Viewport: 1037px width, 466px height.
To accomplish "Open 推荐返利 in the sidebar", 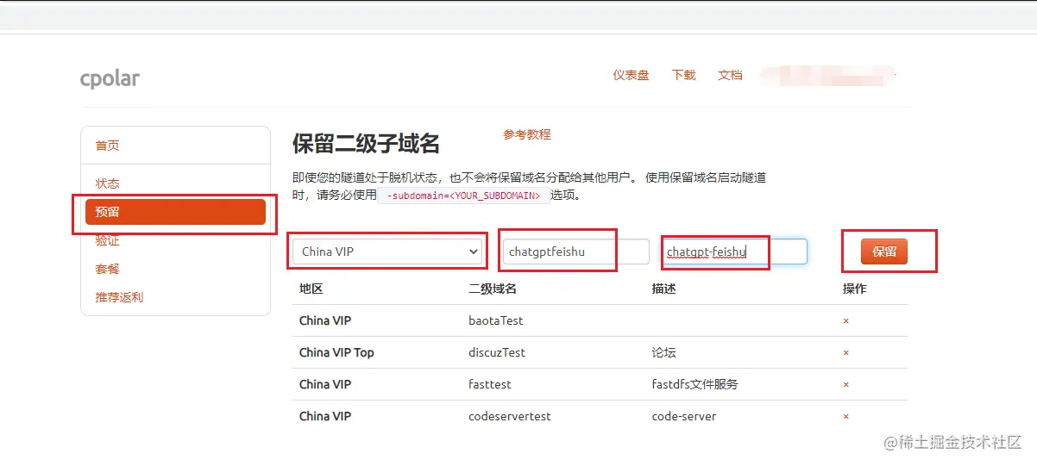I will coord(119,297).
